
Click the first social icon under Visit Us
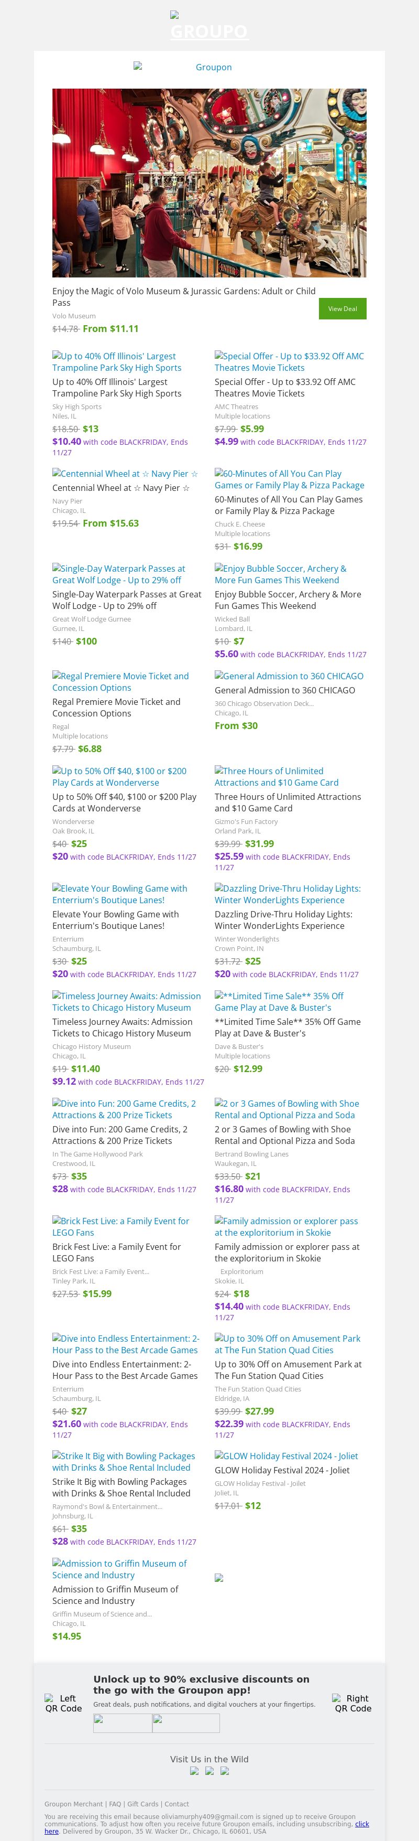pyautogui.click(x=194, y=1770)
